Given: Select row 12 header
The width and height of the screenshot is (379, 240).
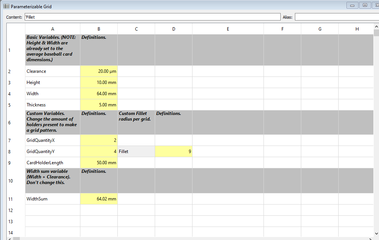Looking at the screenshot, I should pos(16,210).
